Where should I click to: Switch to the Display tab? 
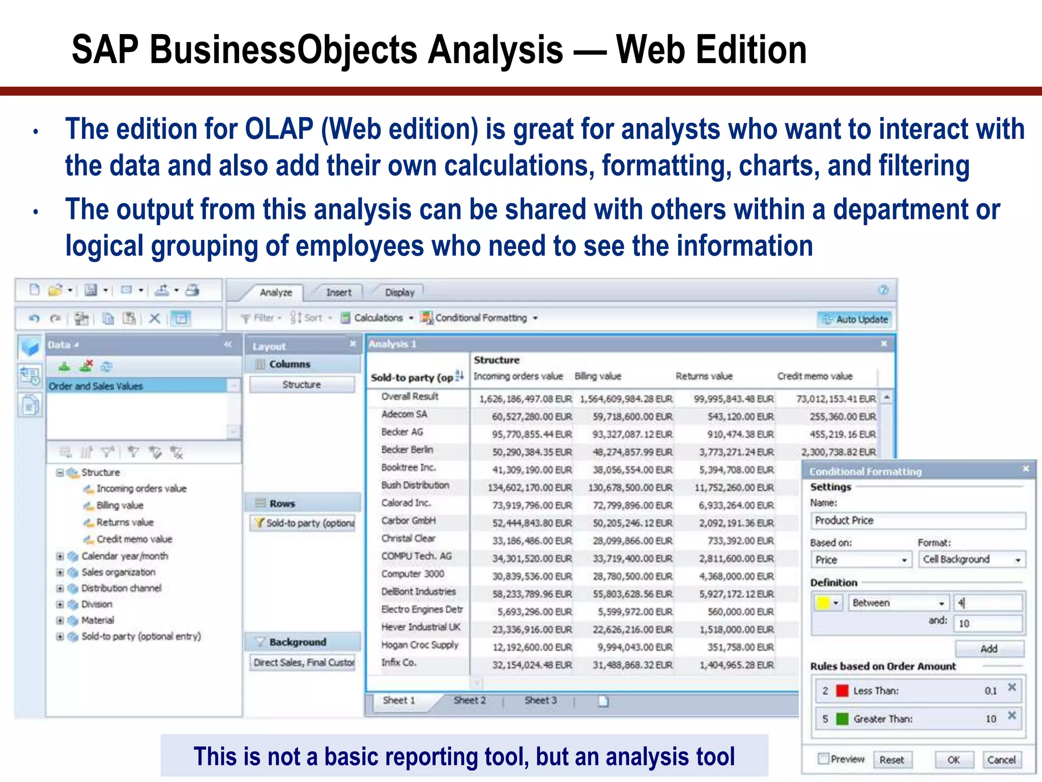399,292
